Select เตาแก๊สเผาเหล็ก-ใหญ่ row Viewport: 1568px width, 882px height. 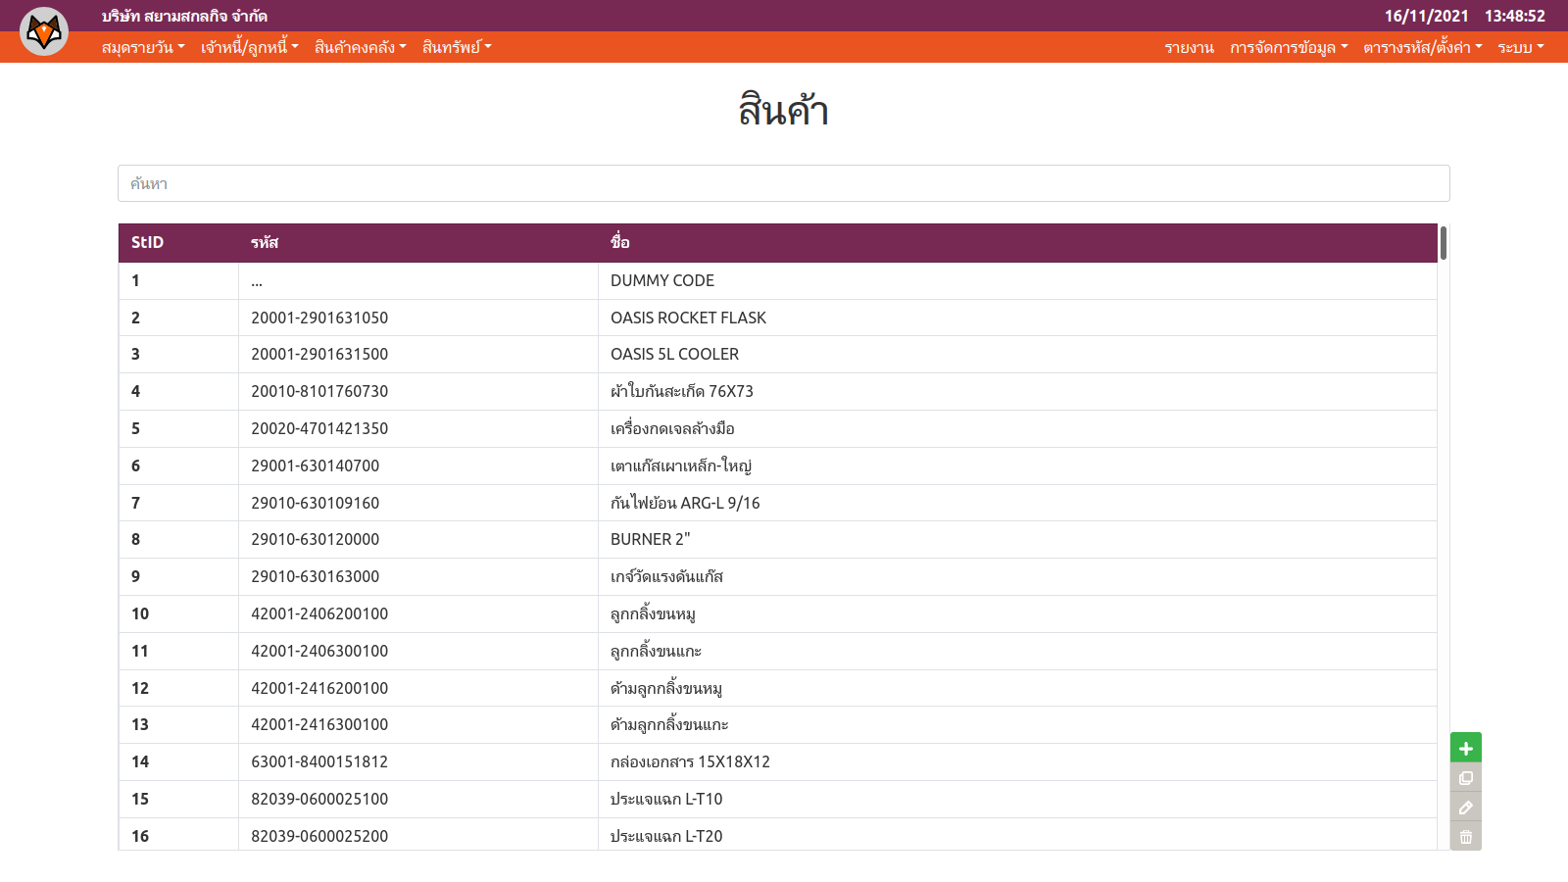point(778,465)
